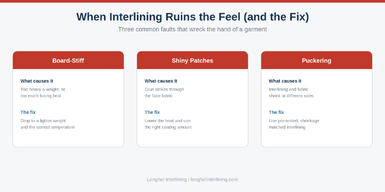Select the subtitle about three common faults
Screen dimensions: 385x192
coord(192,29)
